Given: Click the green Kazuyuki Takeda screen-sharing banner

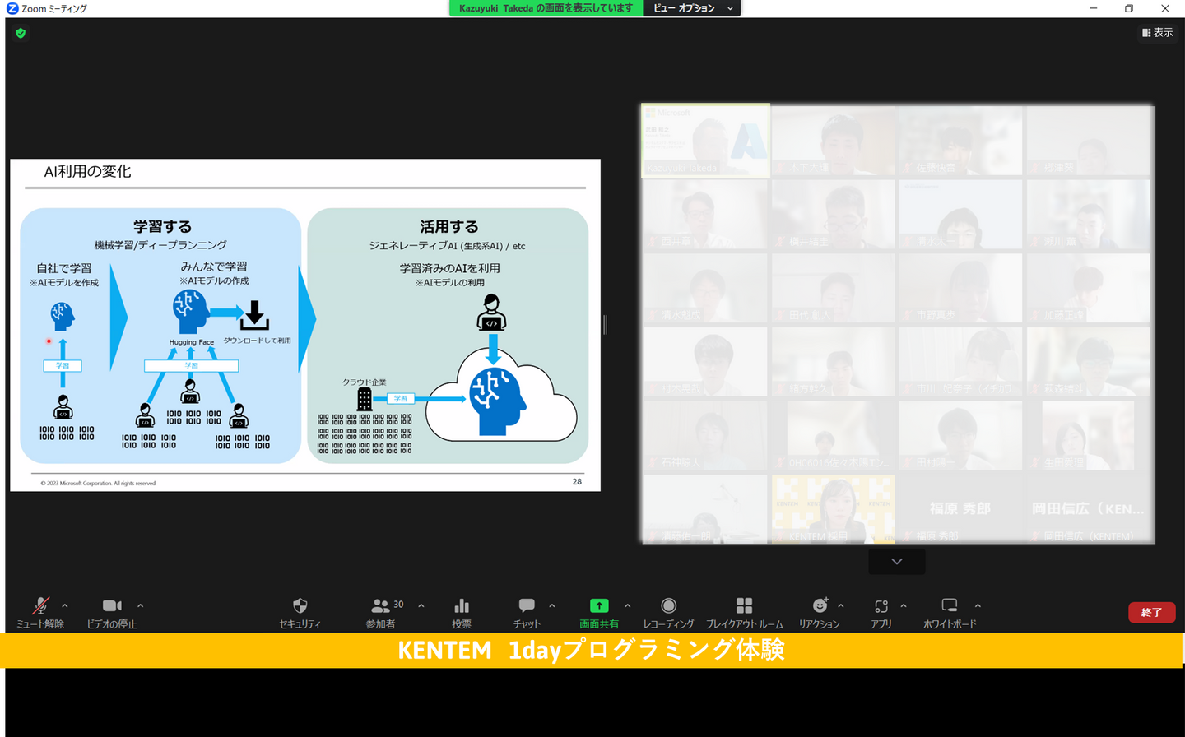Looking at the screenshot, I should 546,8.
